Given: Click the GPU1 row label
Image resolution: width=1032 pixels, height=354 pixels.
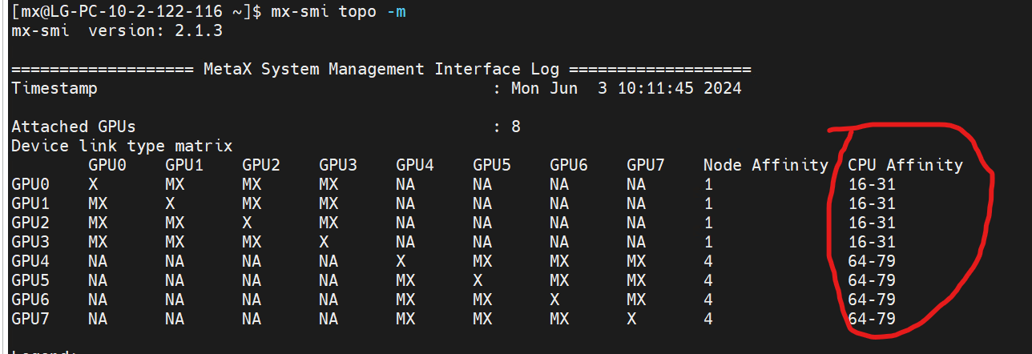Looking at the screenshot, I should coord(30,203).
